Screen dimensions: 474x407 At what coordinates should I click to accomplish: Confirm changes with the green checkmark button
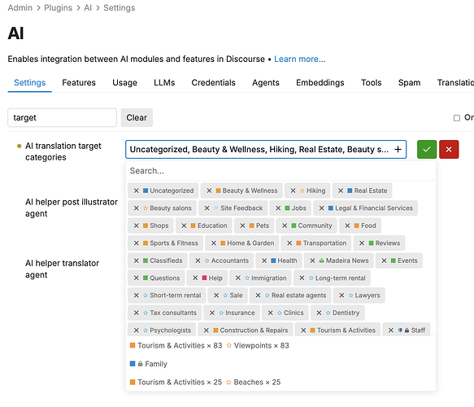pyautogui.click(x=427, y=149)
